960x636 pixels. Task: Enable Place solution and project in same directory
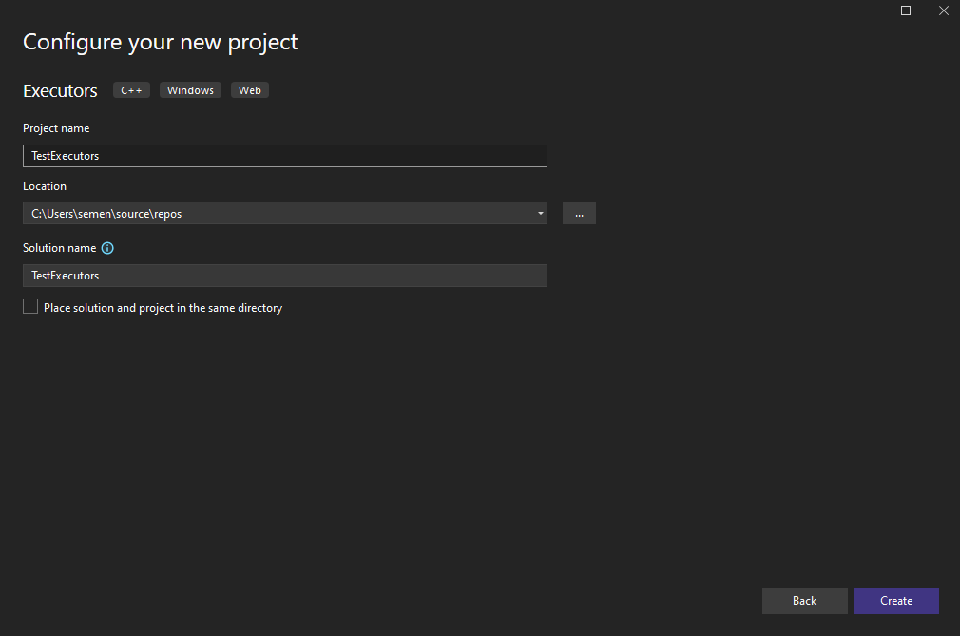(x=30, y=306)
